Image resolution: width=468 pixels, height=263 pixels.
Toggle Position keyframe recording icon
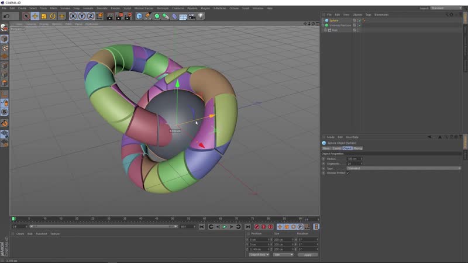pos(280,227)
